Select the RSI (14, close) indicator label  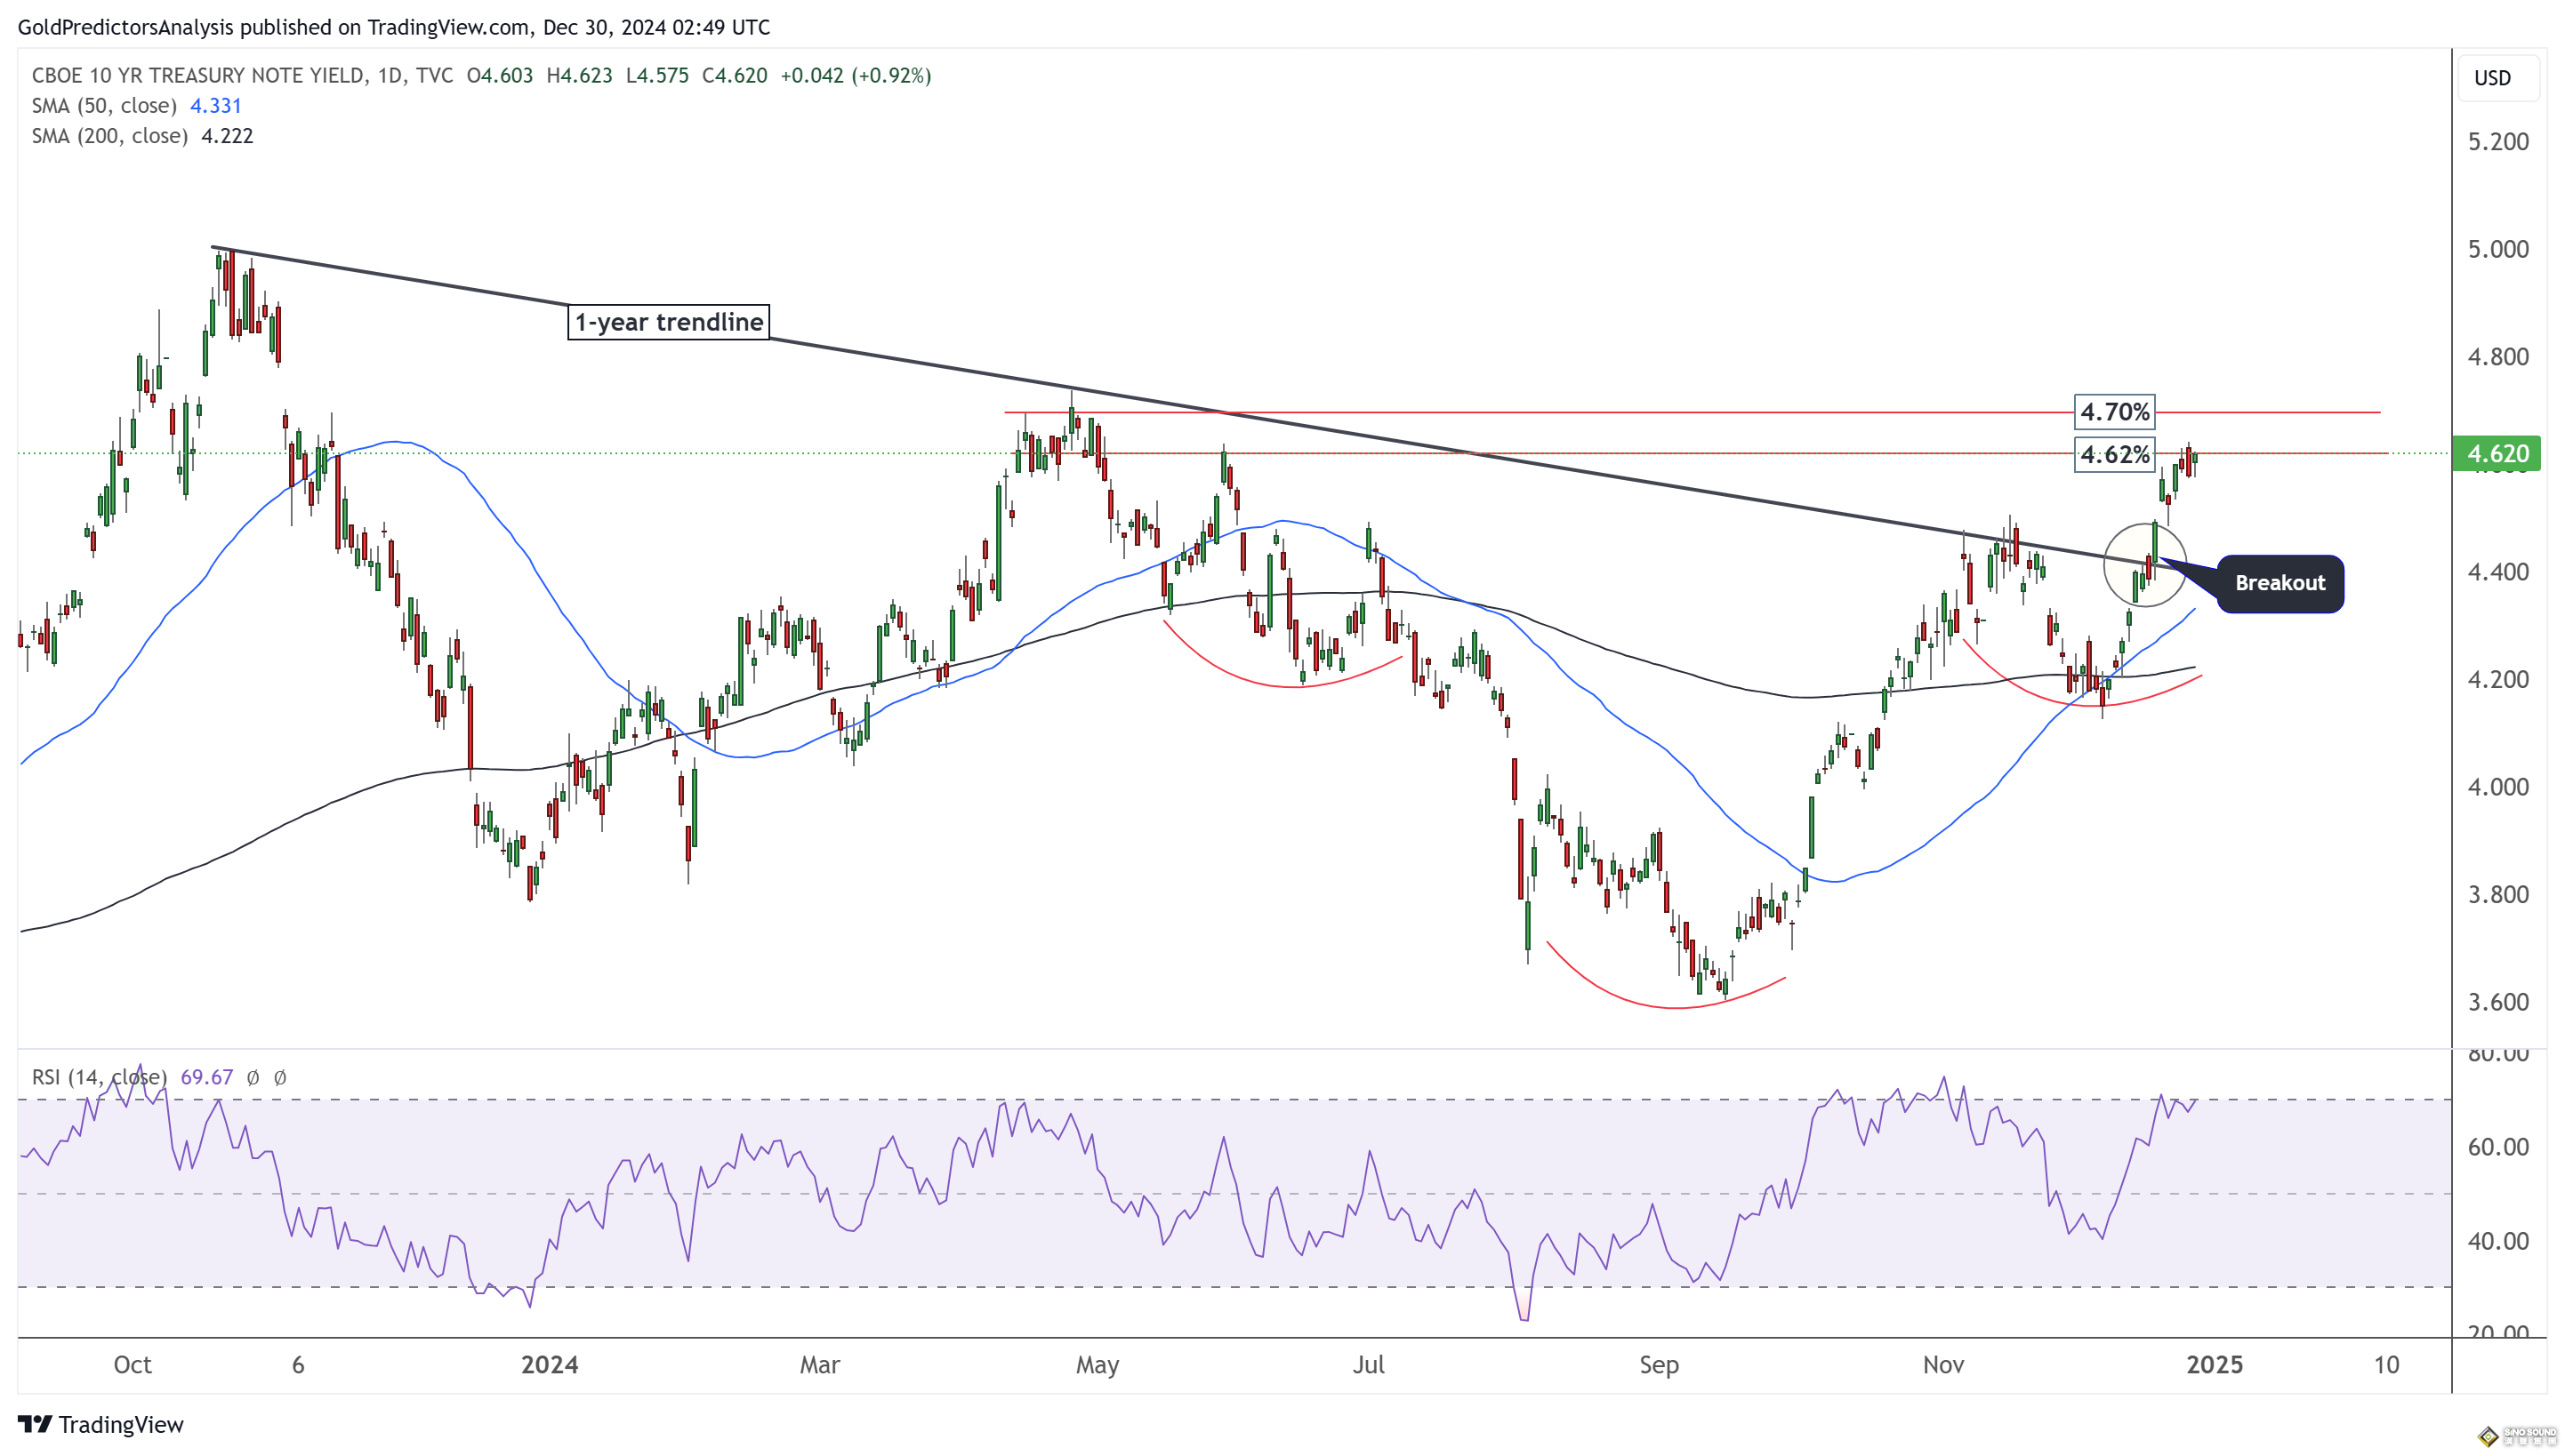coord(98,1077)
